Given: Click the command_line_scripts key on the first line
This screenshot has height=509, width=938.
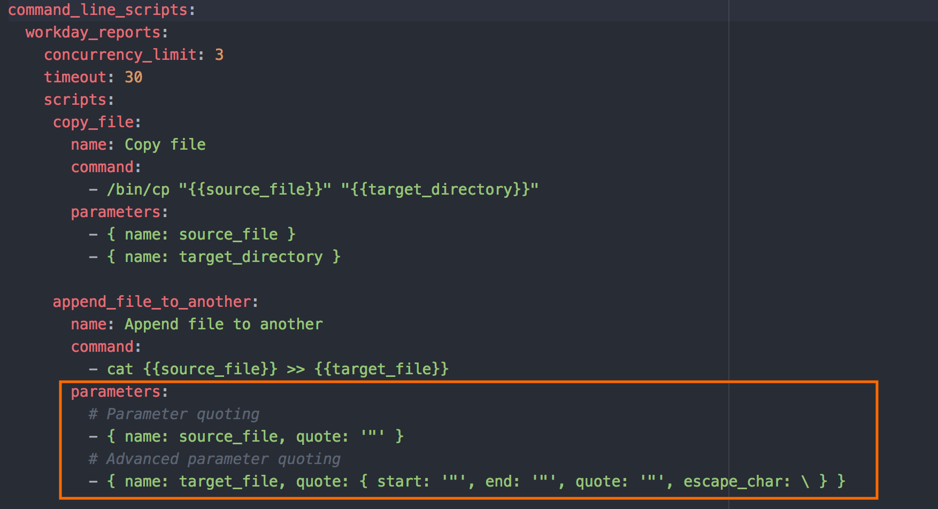Looking at the screenshot, I should (x=97, y=10).
